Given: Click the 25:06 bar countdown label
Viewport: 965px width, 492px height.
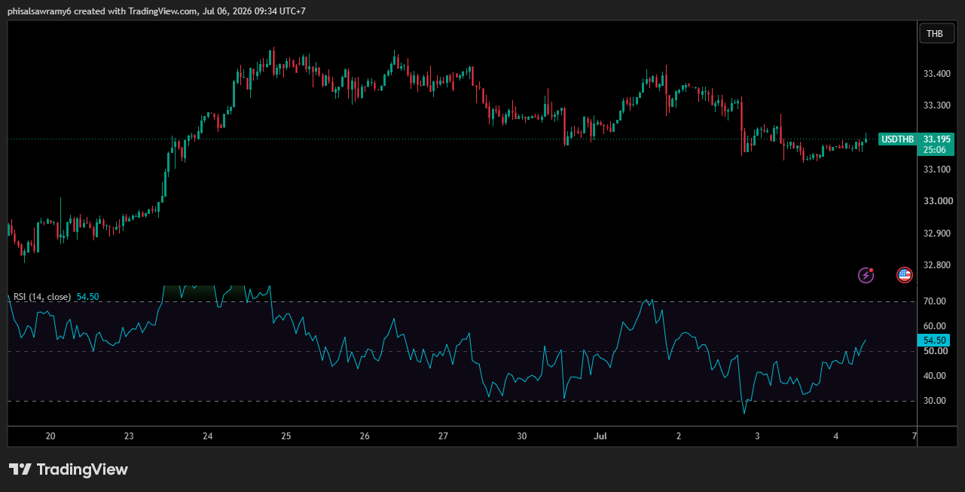Looking at the screenshot, I should tap(935, 150).
